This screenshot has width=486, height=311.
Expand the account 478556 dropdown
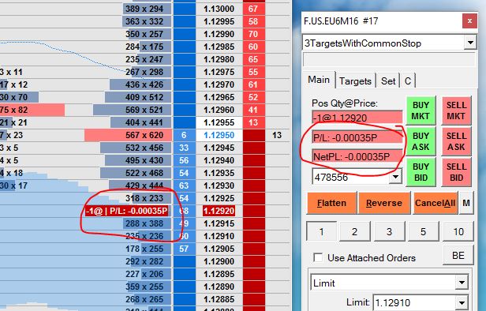click(x=395, y=177)
